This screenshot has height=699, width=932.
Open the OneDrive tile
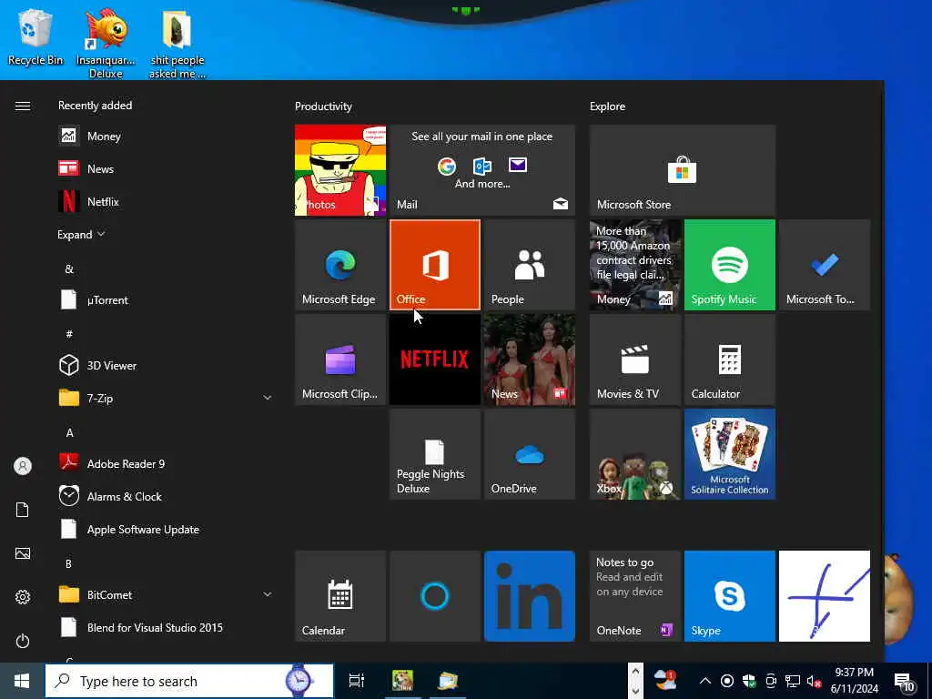[x=530, y=454]
